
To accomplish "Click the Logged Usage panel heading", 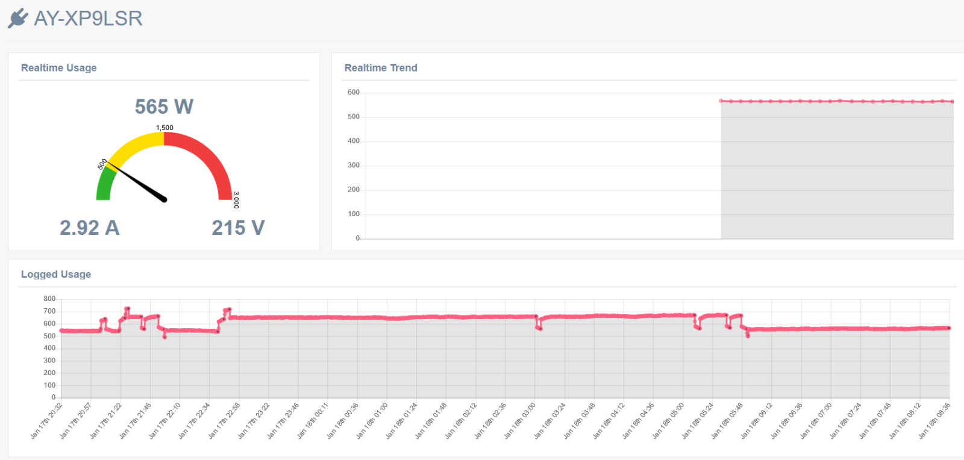I will (56, 275).
